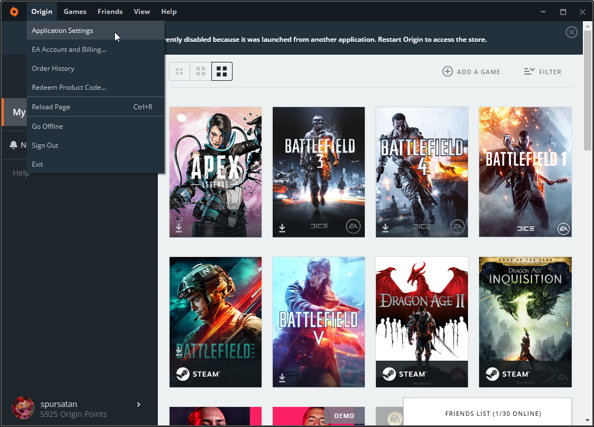Screen dimensions: 594x427
Task: Open Order History from the menu
Action: (95, 68)
